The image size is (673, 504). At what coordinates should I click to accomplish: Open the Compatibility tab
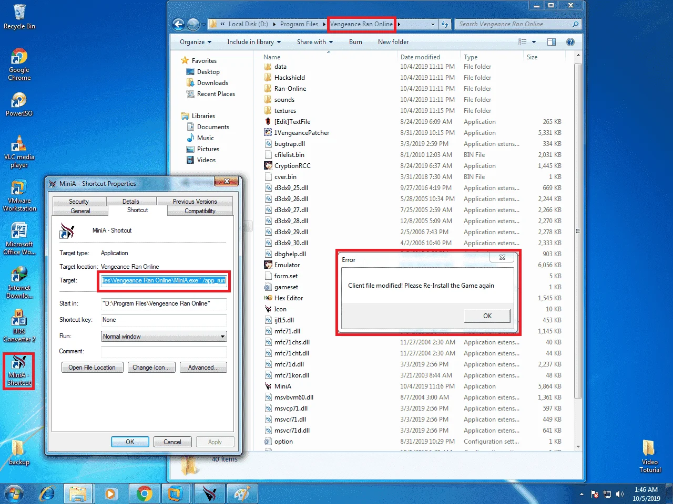pyautogui.click(x=200, y=211)
